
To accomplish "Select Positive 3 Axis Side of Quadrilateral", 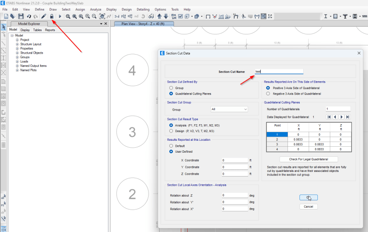I will click(268, 88).
